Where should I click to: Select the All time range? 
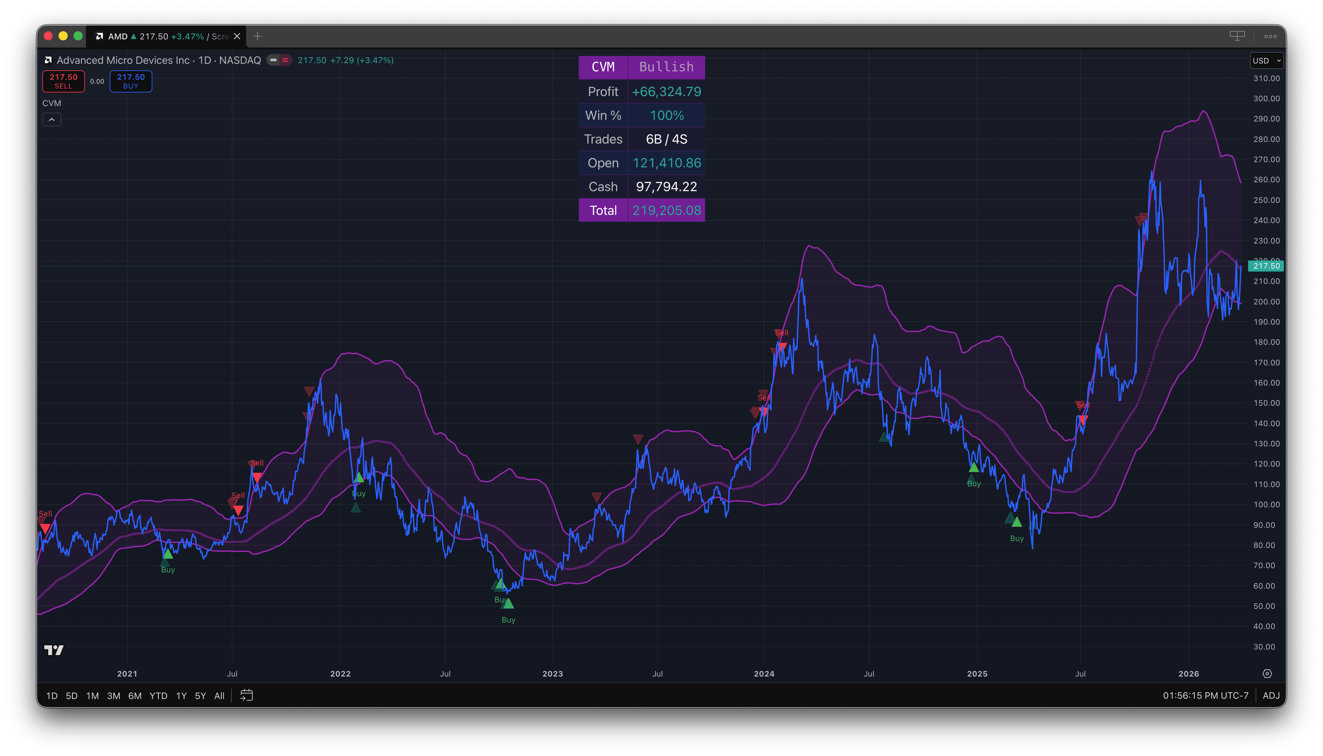219,696
